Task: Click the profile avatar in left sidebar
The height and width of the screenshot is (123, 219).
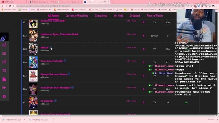Action: click(4, 37)
